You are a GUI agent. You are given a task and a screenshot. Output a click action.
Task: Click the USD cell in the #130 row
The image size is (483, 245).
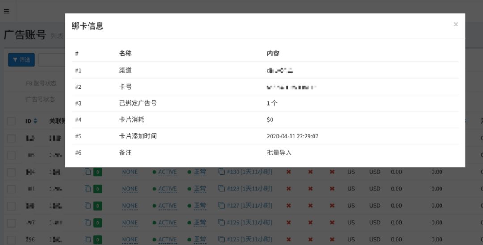coord(375,172)
